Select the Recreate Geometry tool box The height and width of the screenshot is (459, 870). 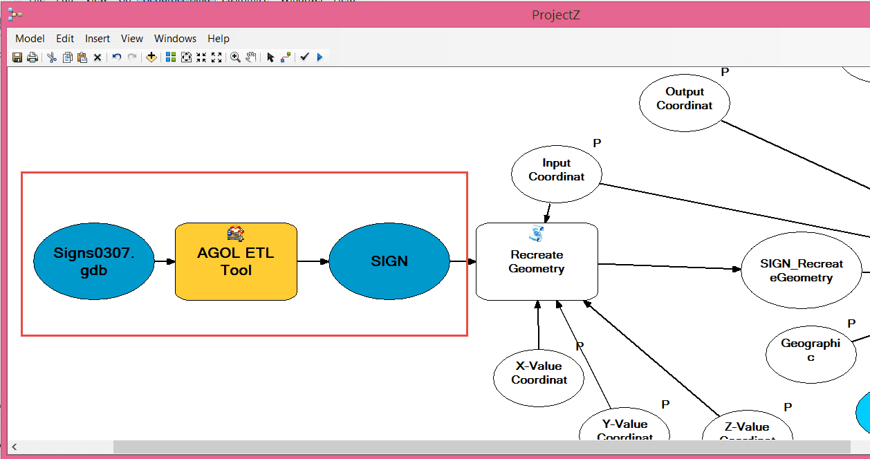537,261
